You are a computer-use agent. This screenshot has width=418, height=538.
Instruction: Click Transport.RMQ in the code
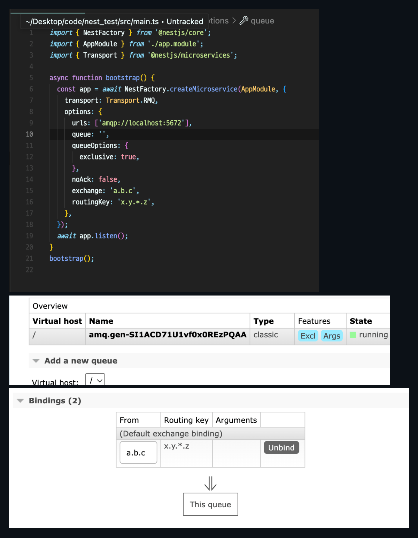coord(130,100)
